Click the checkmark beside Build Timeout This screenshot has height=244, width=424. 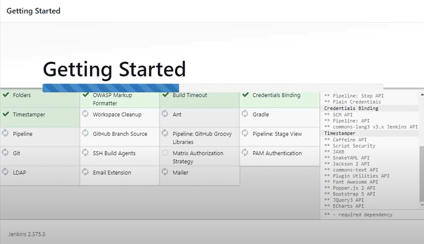[165, 95]
